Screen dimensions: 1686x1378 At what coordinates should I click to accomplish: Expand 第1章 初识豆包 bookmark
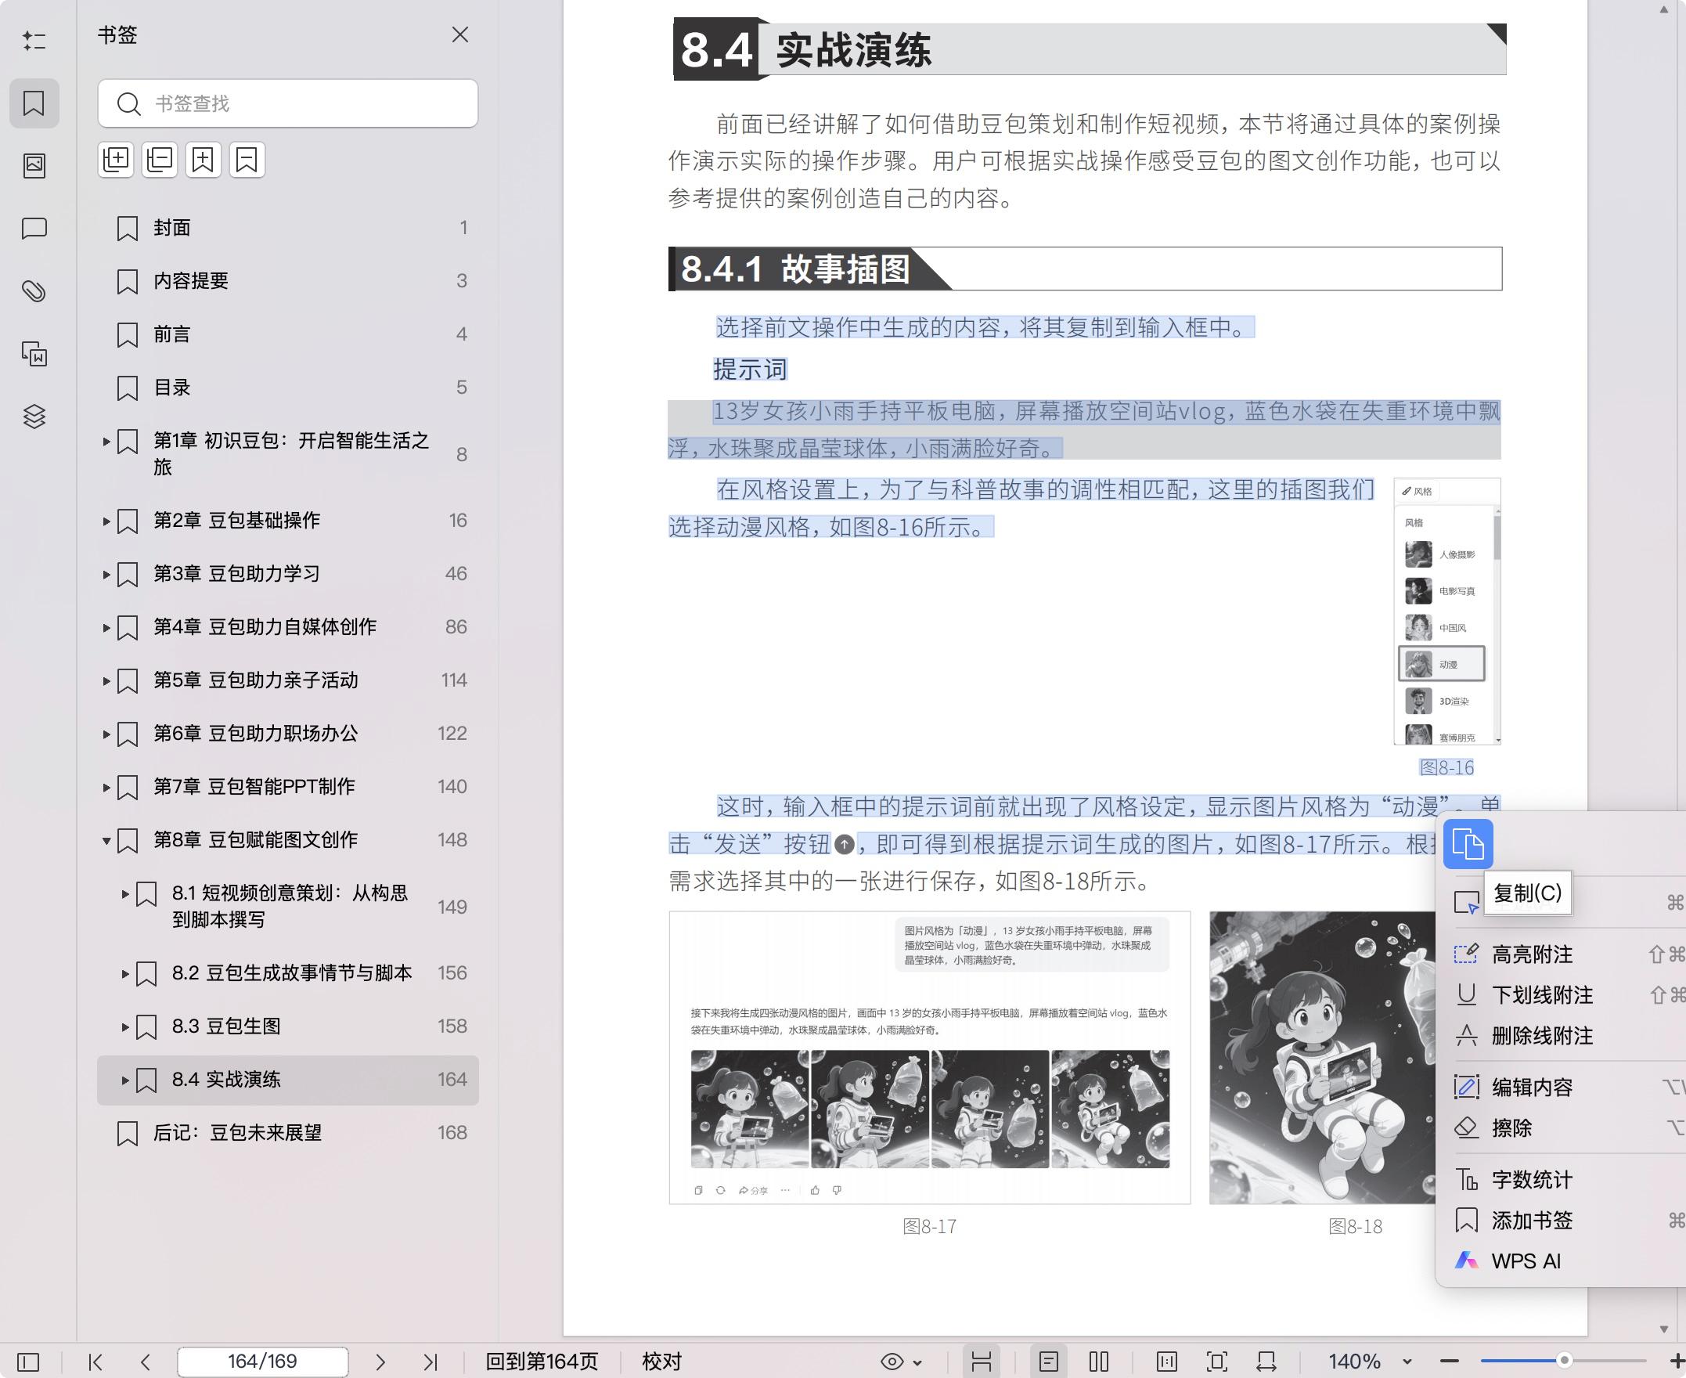point(106,442)
